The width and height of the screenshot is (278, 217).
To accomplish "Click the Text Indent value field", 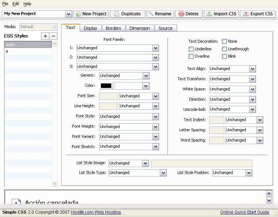I will 217,120.
